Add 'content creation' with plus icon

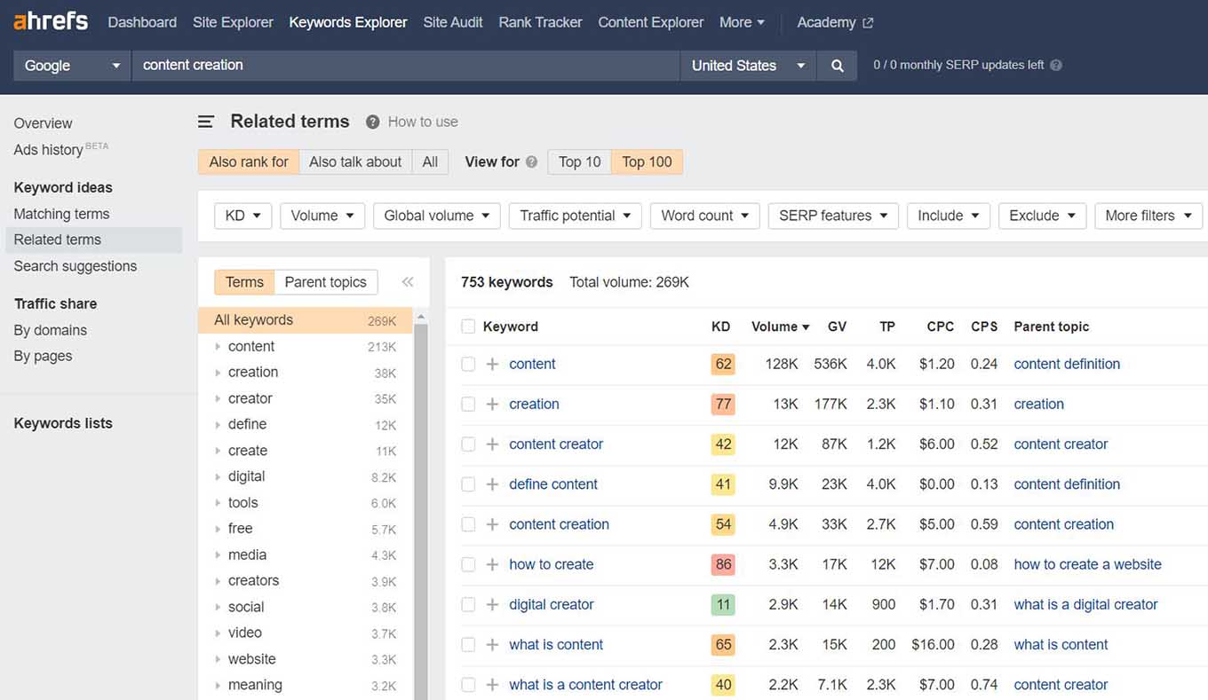492,524
